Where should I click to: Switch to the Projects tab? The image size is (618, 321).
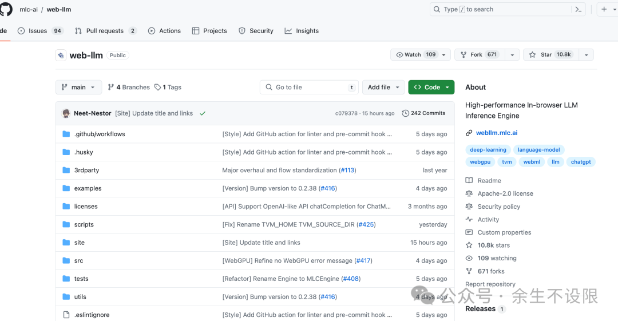click(x=209, y=31)
